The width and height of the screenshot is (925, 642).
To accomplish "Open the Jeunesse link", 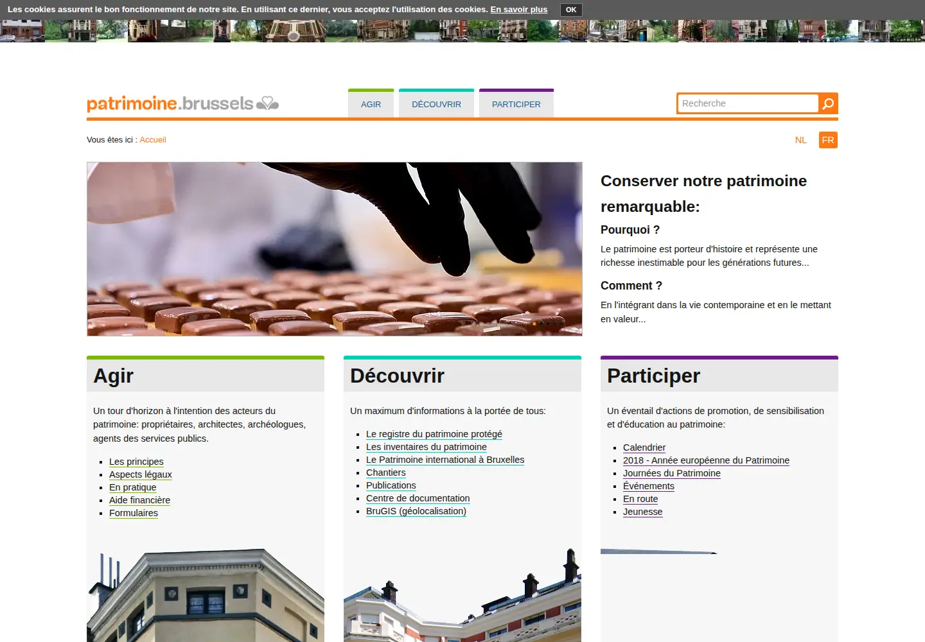I will pos(642,512).
